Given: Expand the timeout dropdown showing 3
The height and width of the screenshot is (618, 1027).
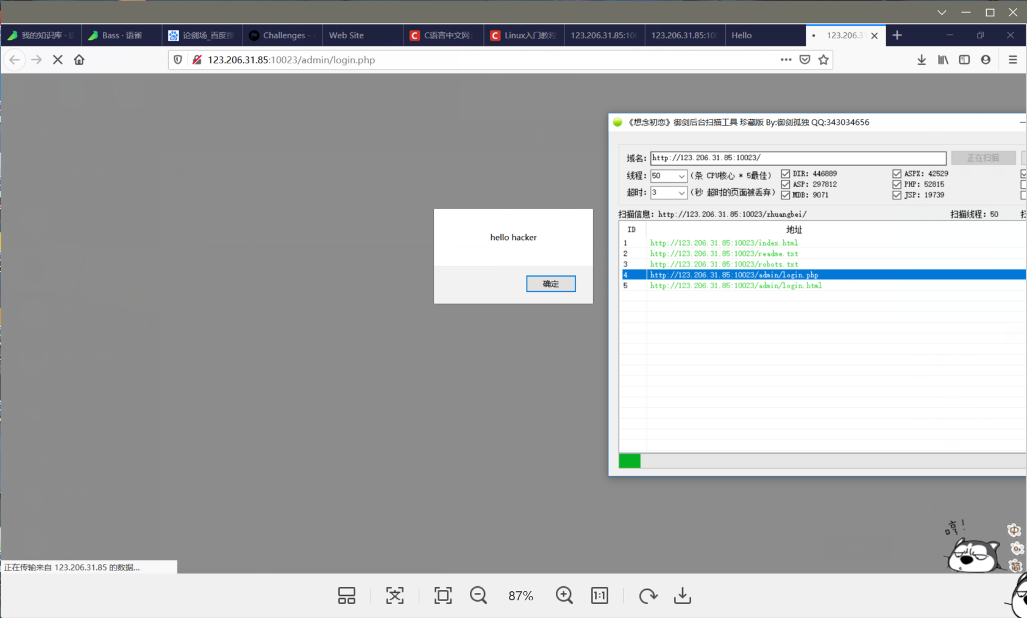Looking at the screenshot, I should click(681, 193).
